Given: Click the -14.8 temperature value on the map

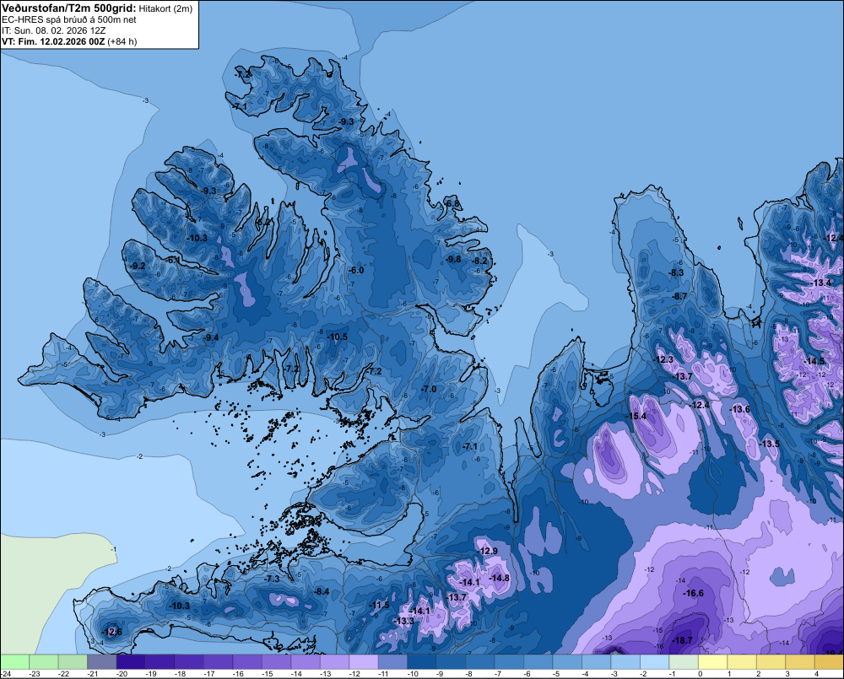Looking at the screenshot, I should click(500, 578).
